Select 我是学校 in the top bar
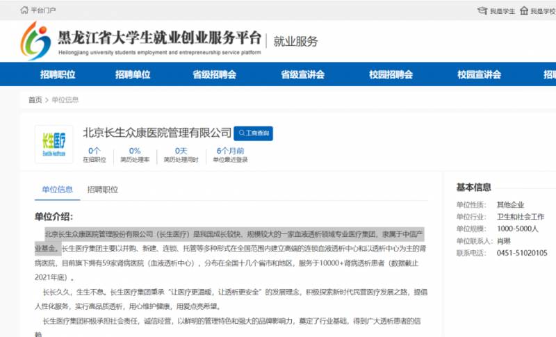Image resolution: width=556 pixels, height=337 pixels. 543,11
